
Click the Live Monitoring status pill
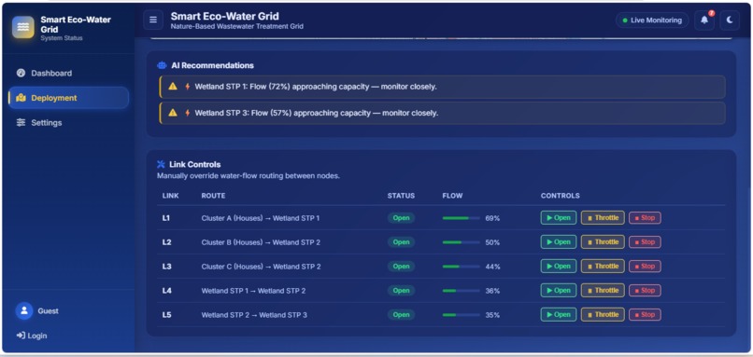(x=652, y=21)
